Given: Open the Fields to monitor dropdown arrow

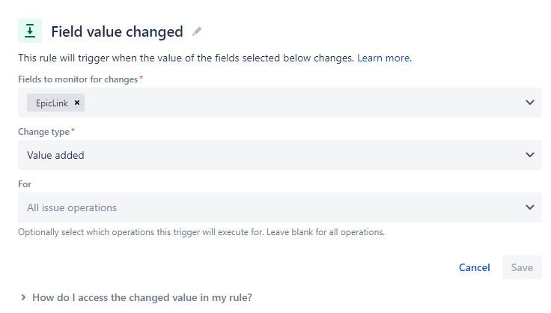Looking at the screenshot, I should [530, 103].
